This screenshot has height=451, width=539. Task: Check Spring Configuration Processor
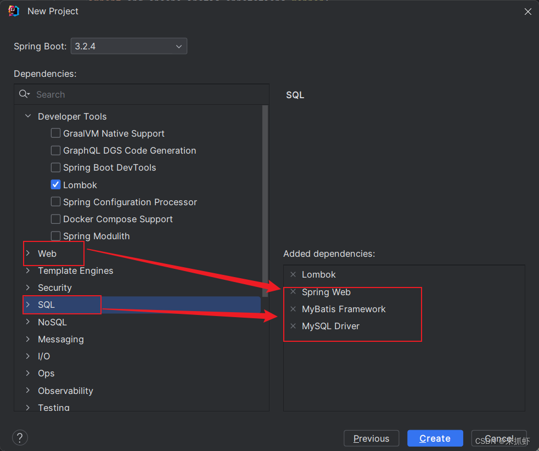(55, 201)
